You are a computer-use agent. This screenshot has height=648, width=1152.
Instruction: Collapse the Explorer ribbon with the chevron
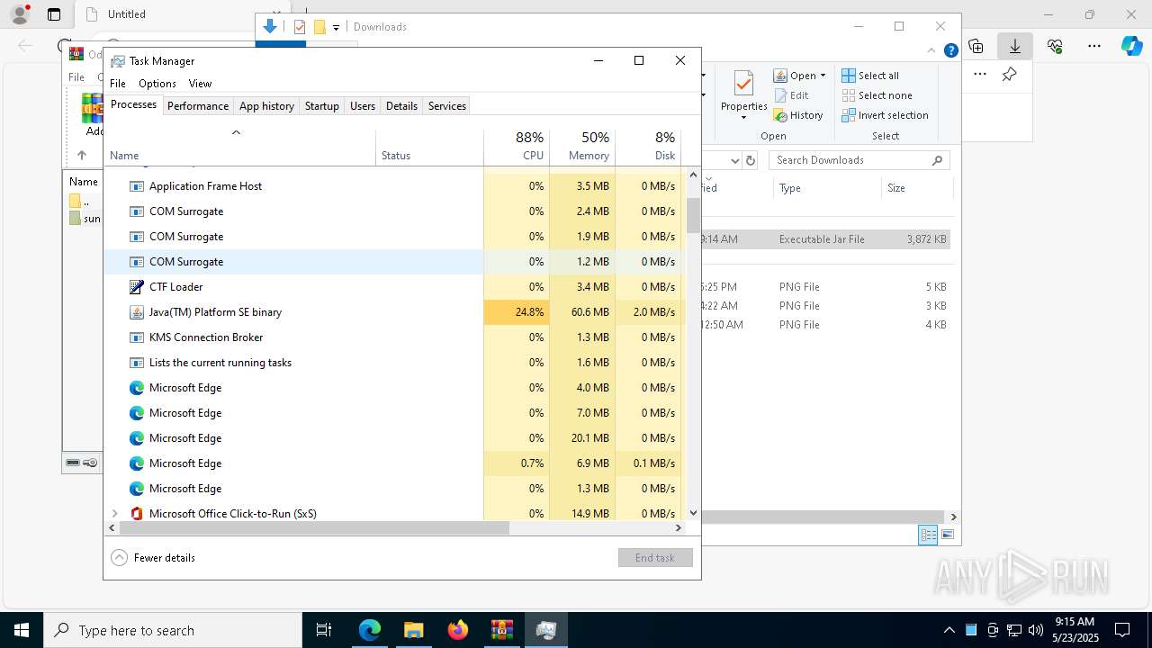(931, 50)
